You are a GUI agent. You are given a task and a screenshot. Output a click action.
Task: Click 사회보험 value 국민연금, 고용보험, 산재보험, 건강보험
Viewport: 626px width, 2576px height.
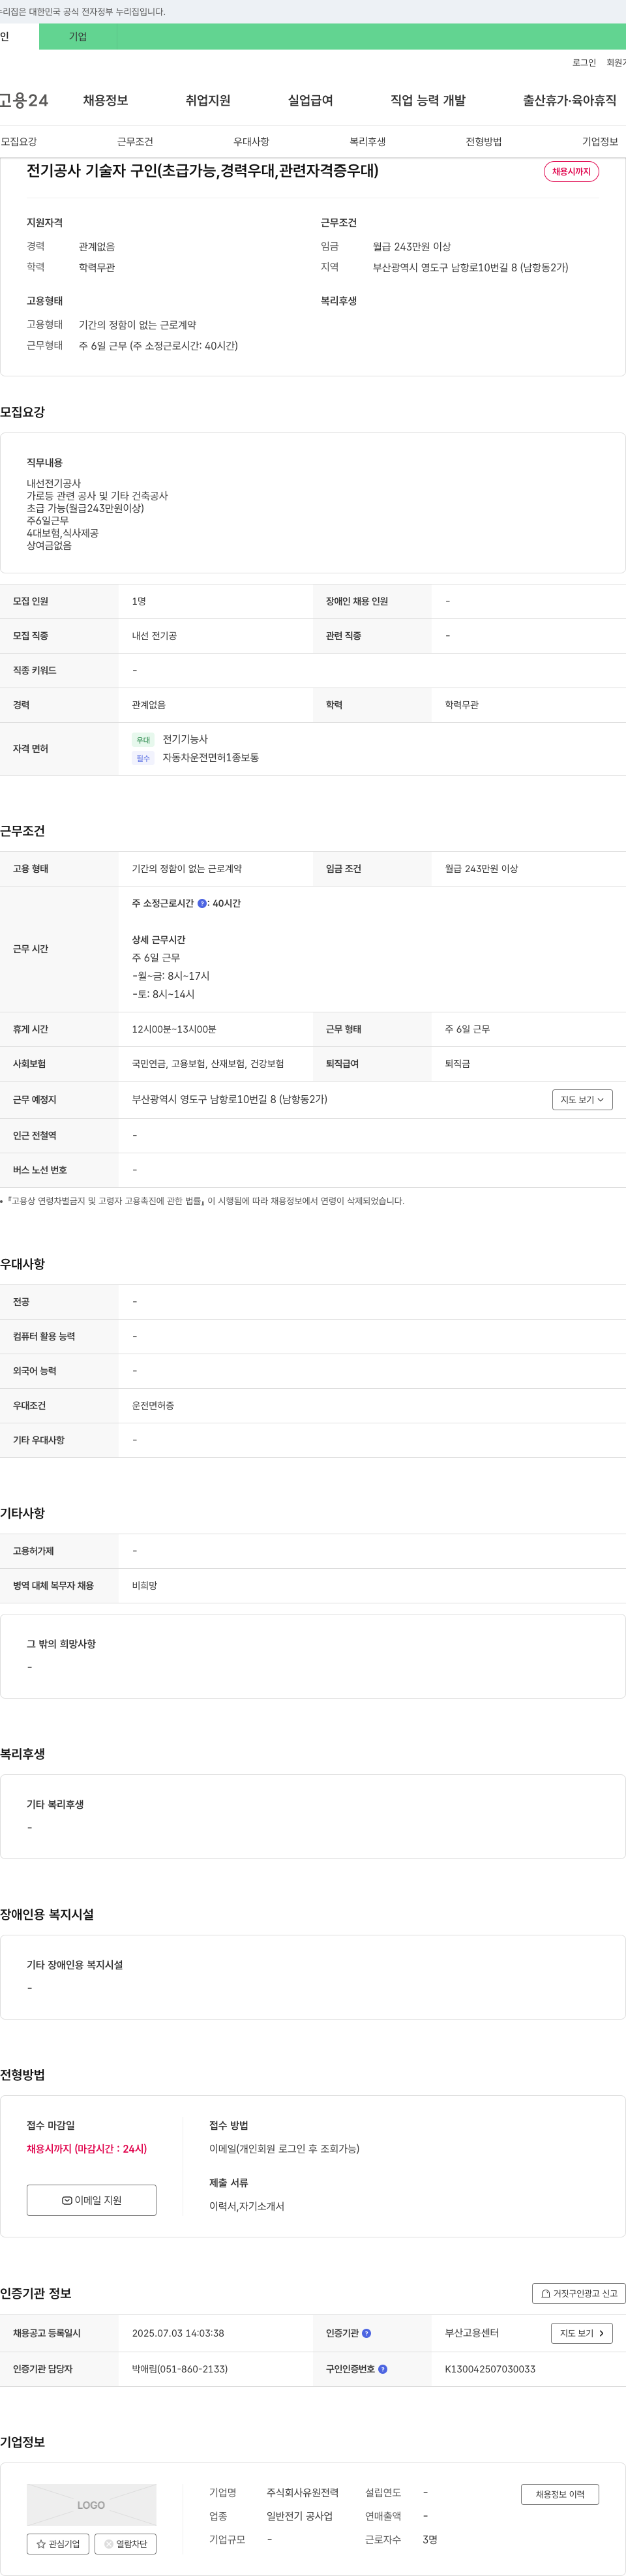tap(208, 1064)
